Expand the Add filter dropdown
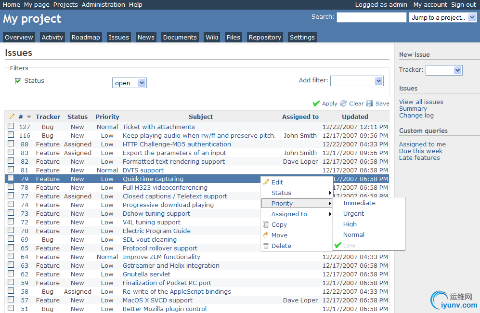This screenshot has height=313, width=480. (x=357, y=81)
